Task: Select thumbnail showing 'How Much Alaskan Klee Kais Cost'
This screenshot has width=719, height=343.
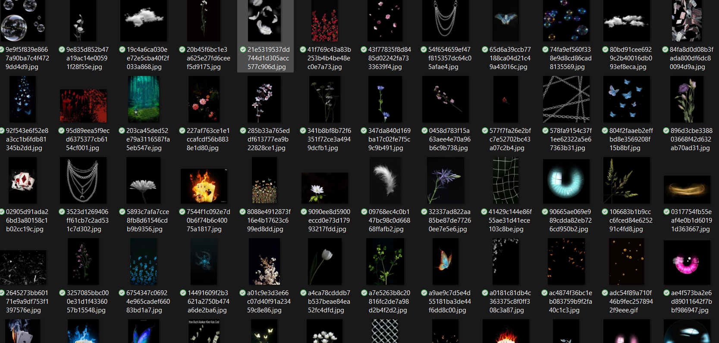Action: pos(204,331)
